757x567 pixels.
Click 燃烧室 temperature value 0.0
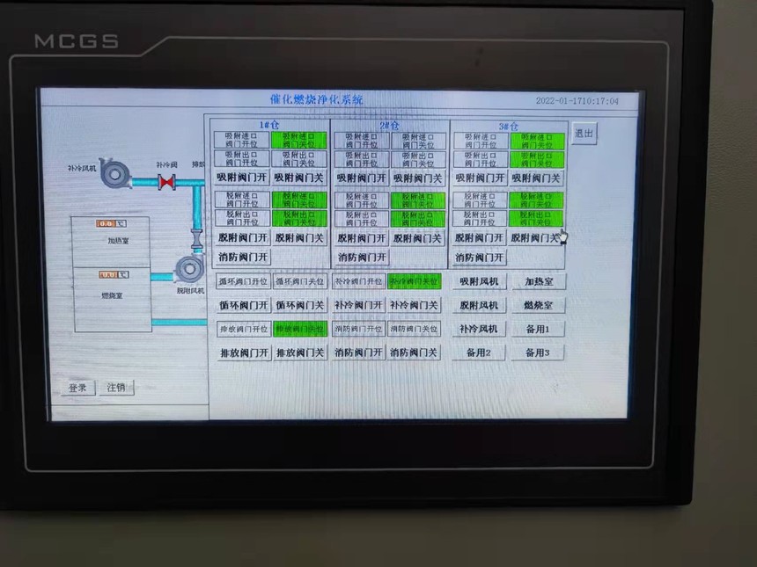(x=108, y=274)
